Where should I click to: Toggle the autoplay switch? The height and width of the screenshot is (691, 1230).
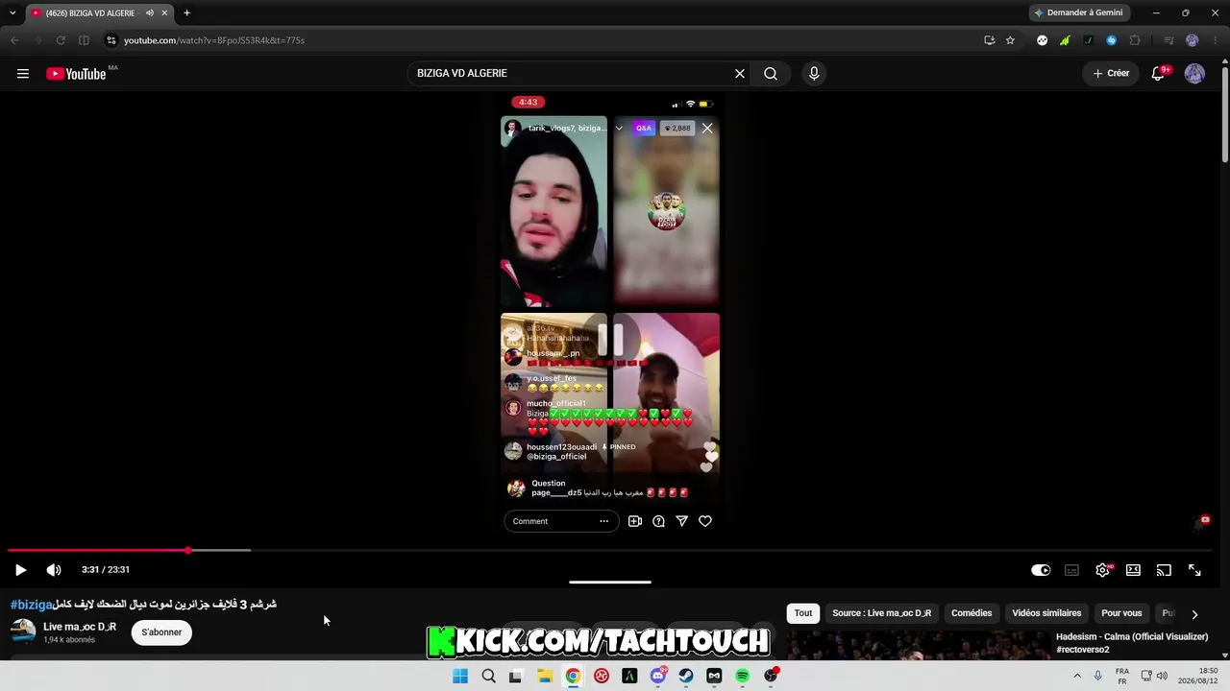[1041, 570]
